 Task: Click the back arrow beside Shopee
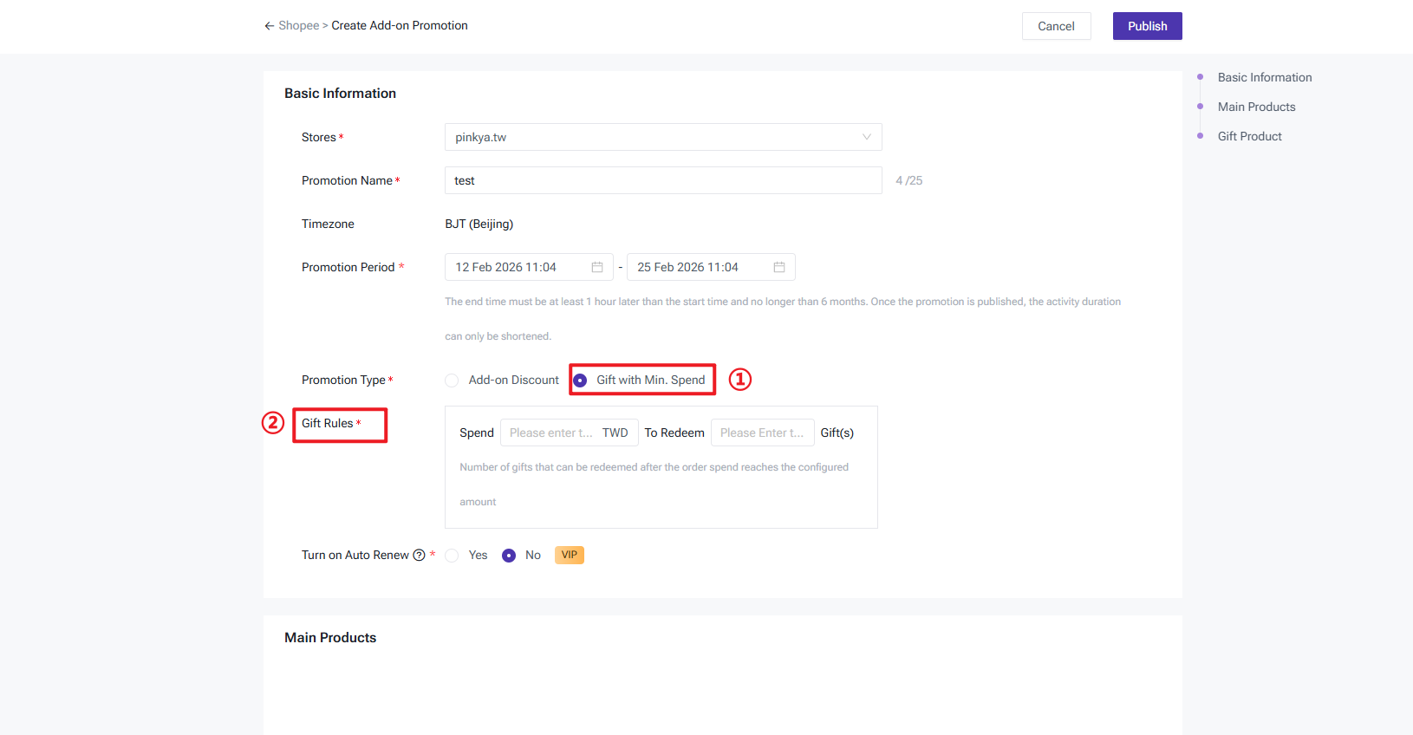click(270, 26)
